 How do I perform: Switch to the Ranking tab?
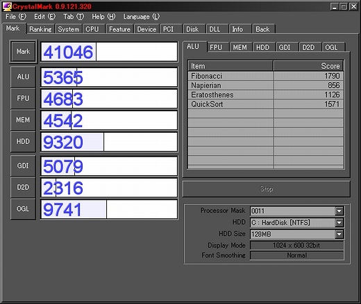pyautogui.click(x=40, y=29)
